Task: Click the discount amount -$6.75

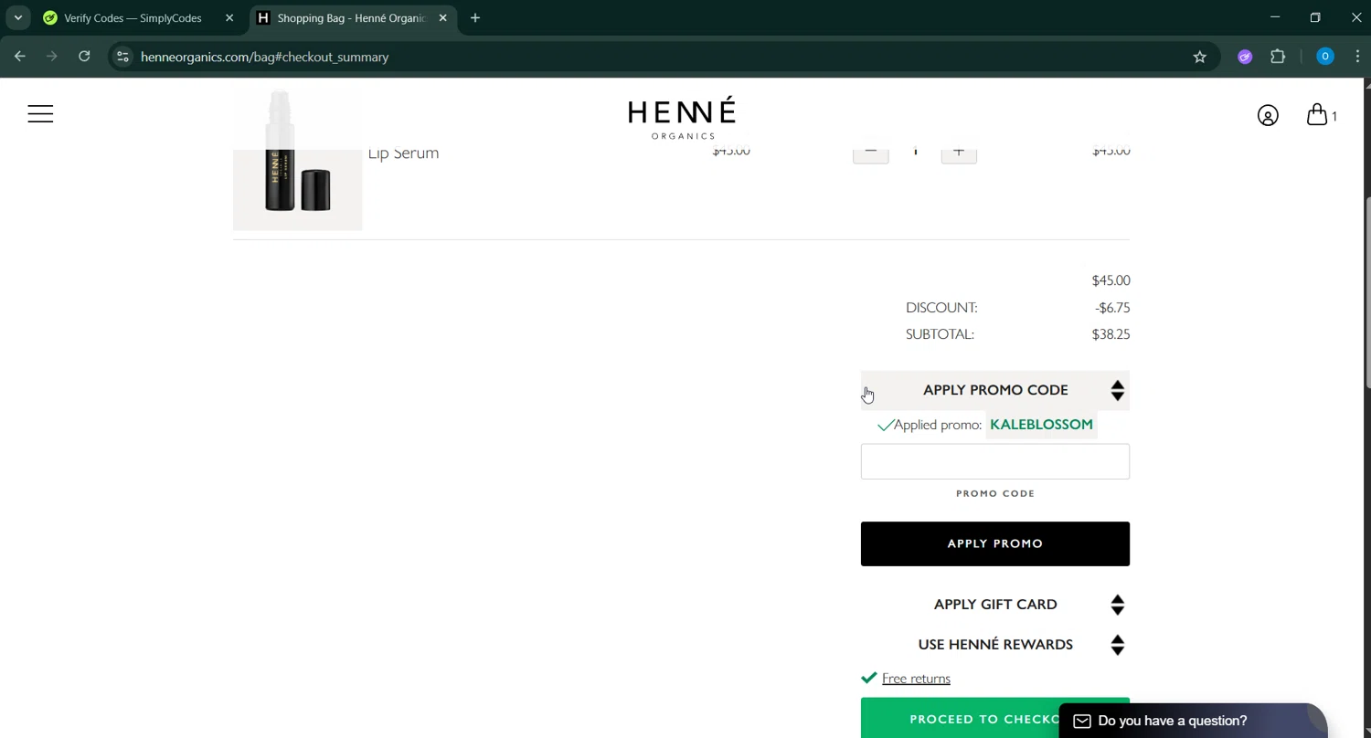Action: click(1112, 308)
